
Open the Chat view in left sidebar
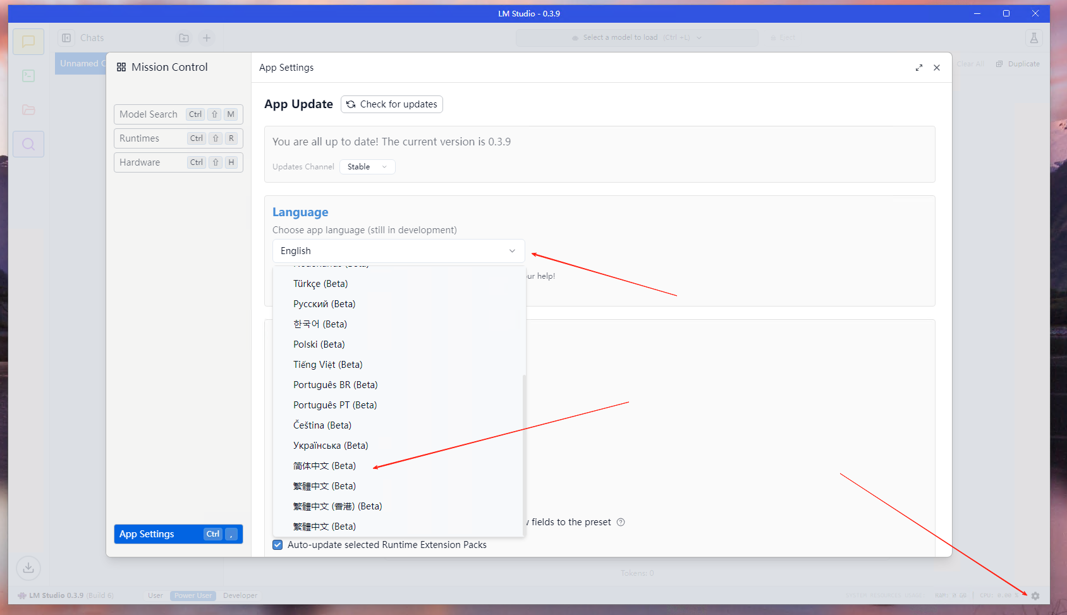coord(28,42)
